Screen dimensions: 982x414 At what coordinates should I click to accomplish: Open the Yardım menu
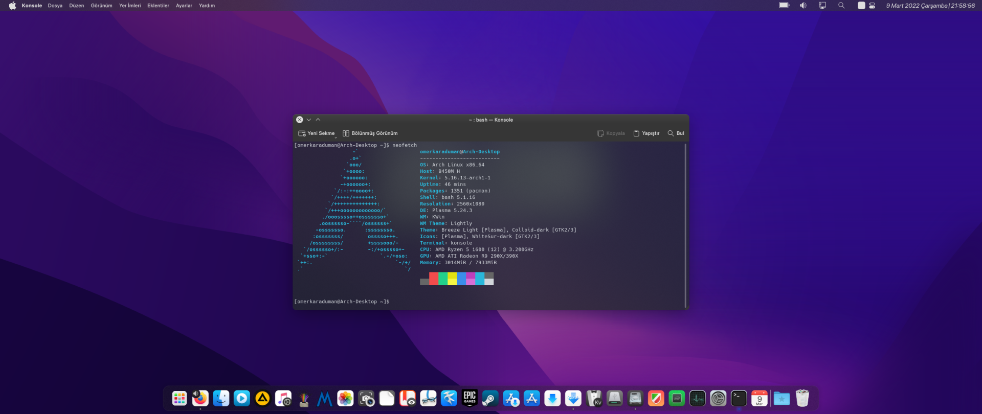(207, 6)
